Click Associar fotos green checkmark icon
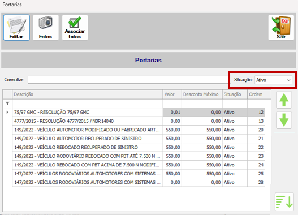Screen dimensions: 298x215 click(x=75, y=28)
